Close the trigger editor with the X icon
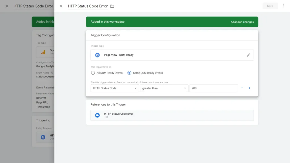290x163 pixels. click(61, 6)
